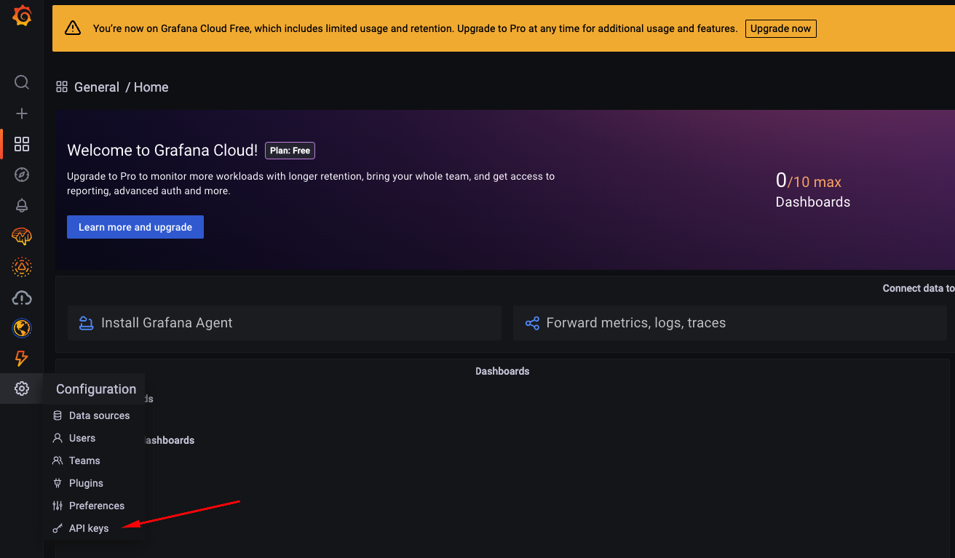Click the General breadcrumb link
The image size is (955, 558).
point(97,87)
